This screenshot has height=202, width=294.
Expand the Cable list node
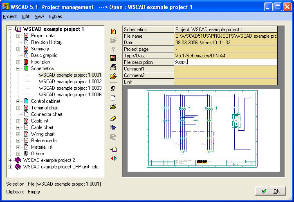point(18,121)
